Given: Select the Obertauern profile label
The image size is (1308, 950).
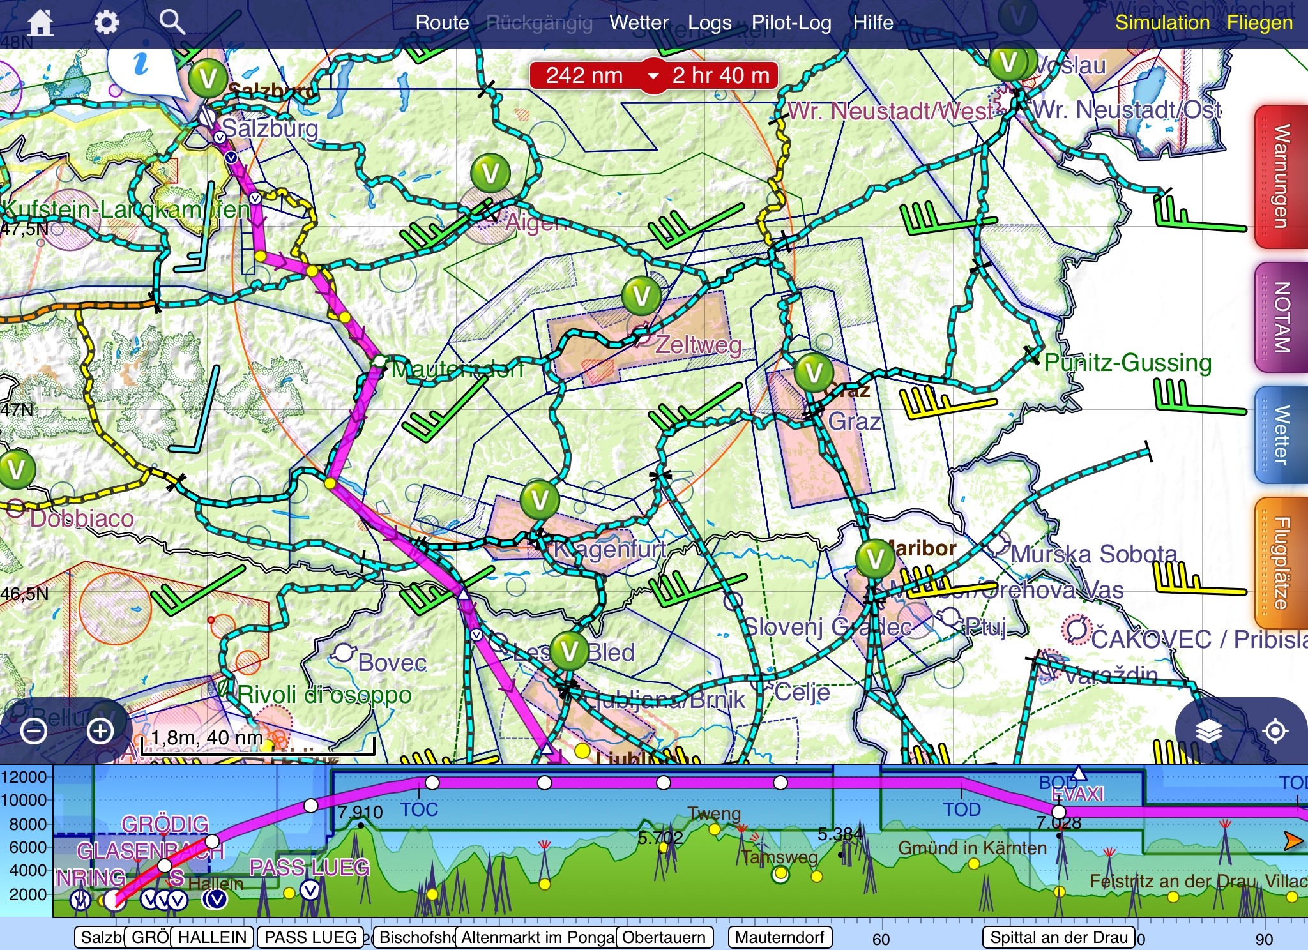Looking at the screenshot, I should pos(664,937).
